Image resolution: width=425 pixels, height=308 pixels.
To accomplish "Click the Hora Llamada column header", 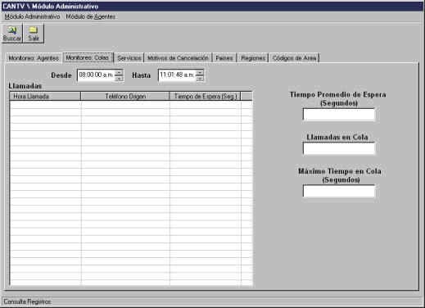I will pos(45,96).
